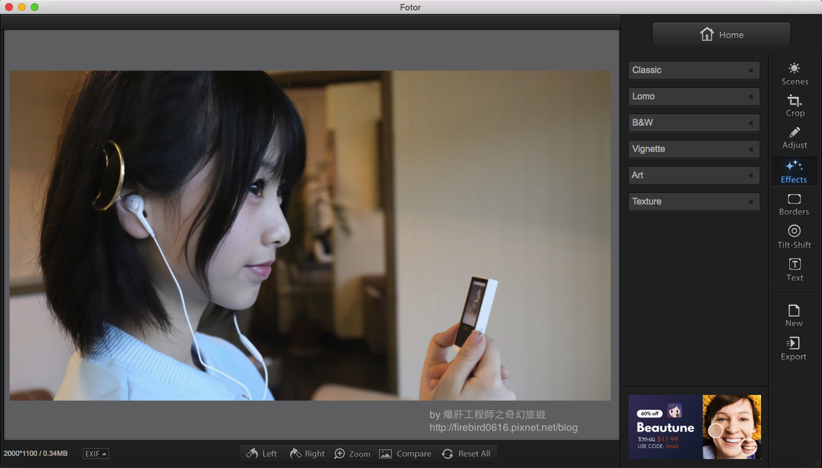Open the Scenes panel
This screenshot has height=468, width=822.
click(794, 74)
